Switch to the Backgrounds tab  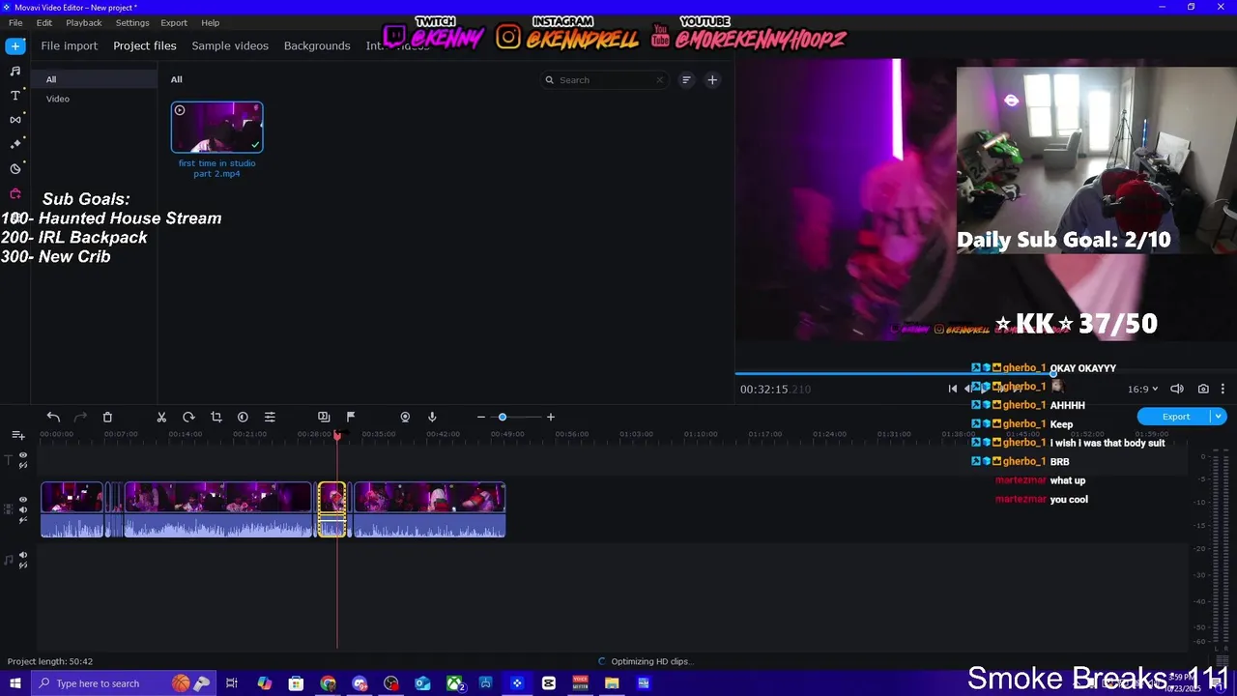(317, 45)
